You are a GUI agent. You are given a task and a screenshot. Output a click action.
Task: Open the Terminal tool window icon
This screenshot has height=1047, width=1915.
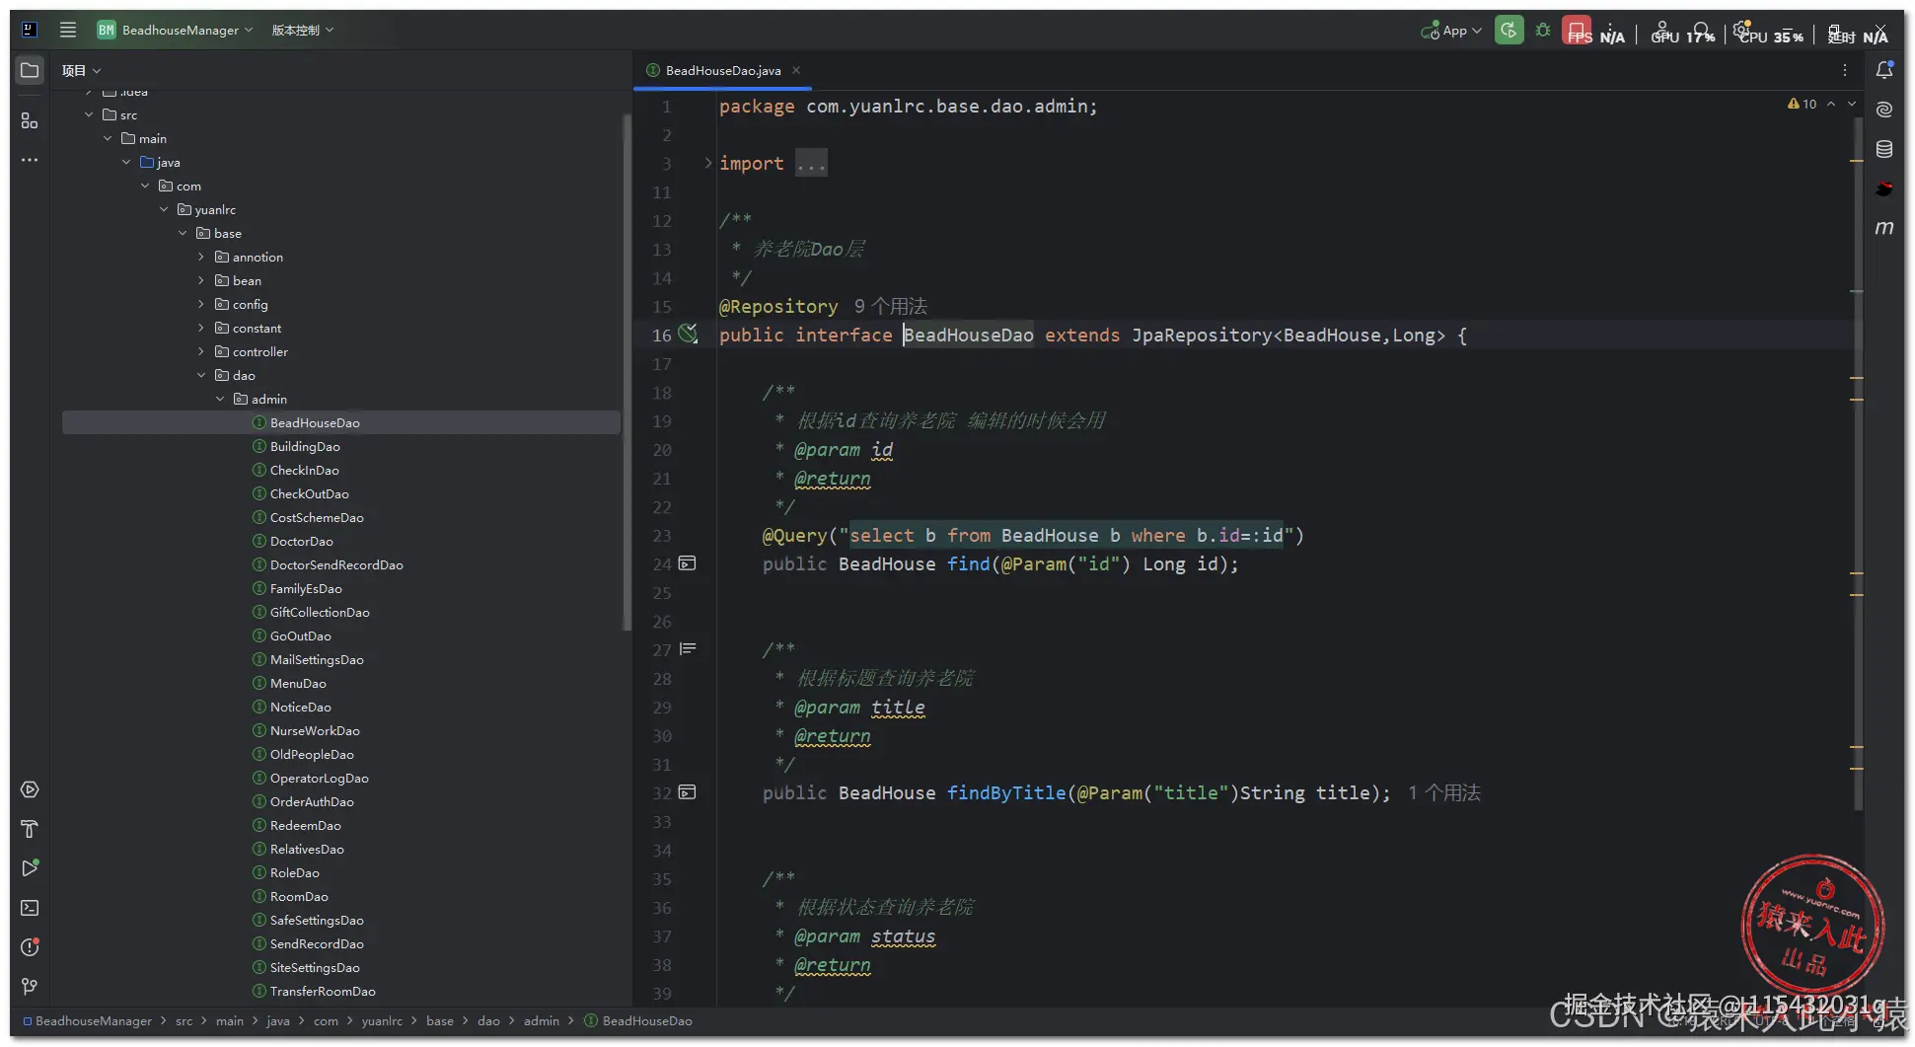click(x=30, y=908)
